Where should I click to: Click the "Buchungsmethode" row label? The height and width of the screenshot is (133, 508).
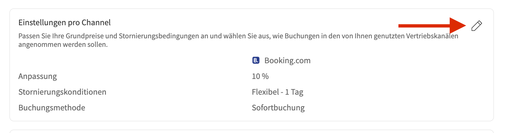(52, 107)
